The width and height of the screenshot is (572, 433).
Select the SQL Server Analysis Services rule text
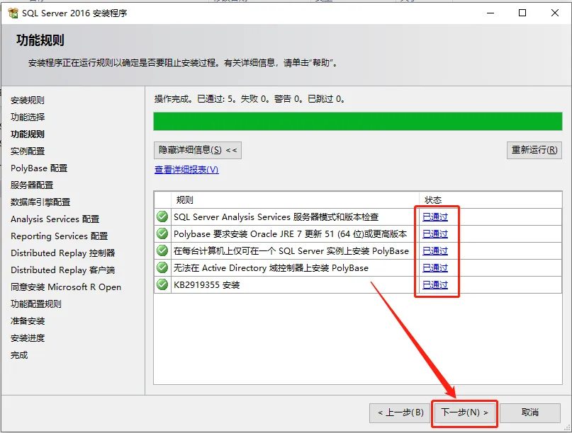(276, 217)
